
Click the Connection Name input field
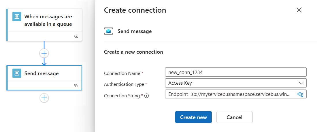pos(235,72)
